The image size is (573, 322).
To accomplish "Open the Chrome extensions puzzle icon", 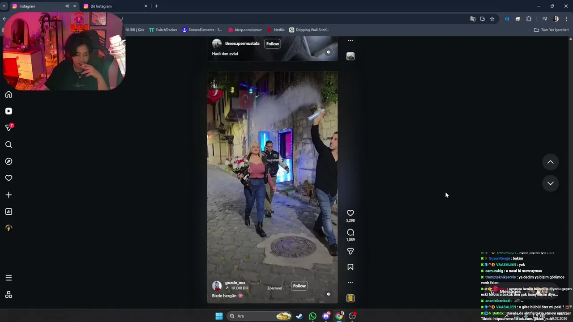I will [529, 19].
